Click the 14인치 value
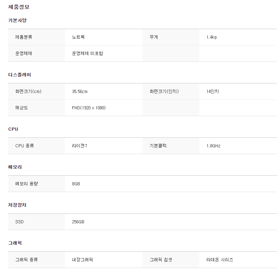The height and width of the screenshot is (278, 278). pos(213,92)
